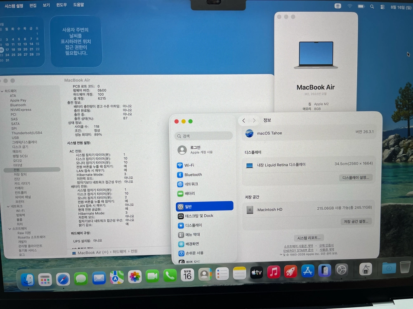
Task: Select NVMExpress in System Report sidebar
Action: point(21,110)
